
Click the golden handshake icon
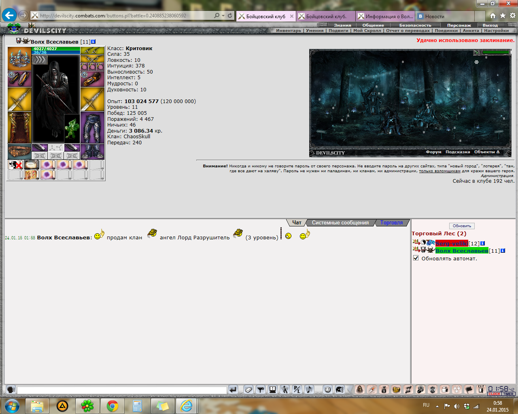tap(396, 390)
